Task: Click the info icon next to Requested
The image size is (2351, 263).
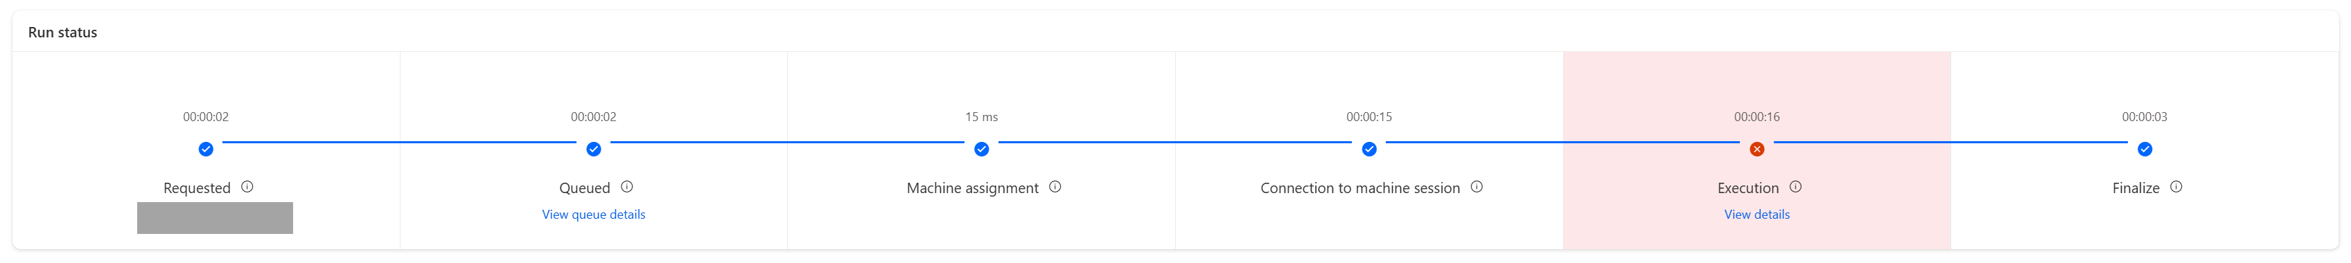Action: point(247,186)
